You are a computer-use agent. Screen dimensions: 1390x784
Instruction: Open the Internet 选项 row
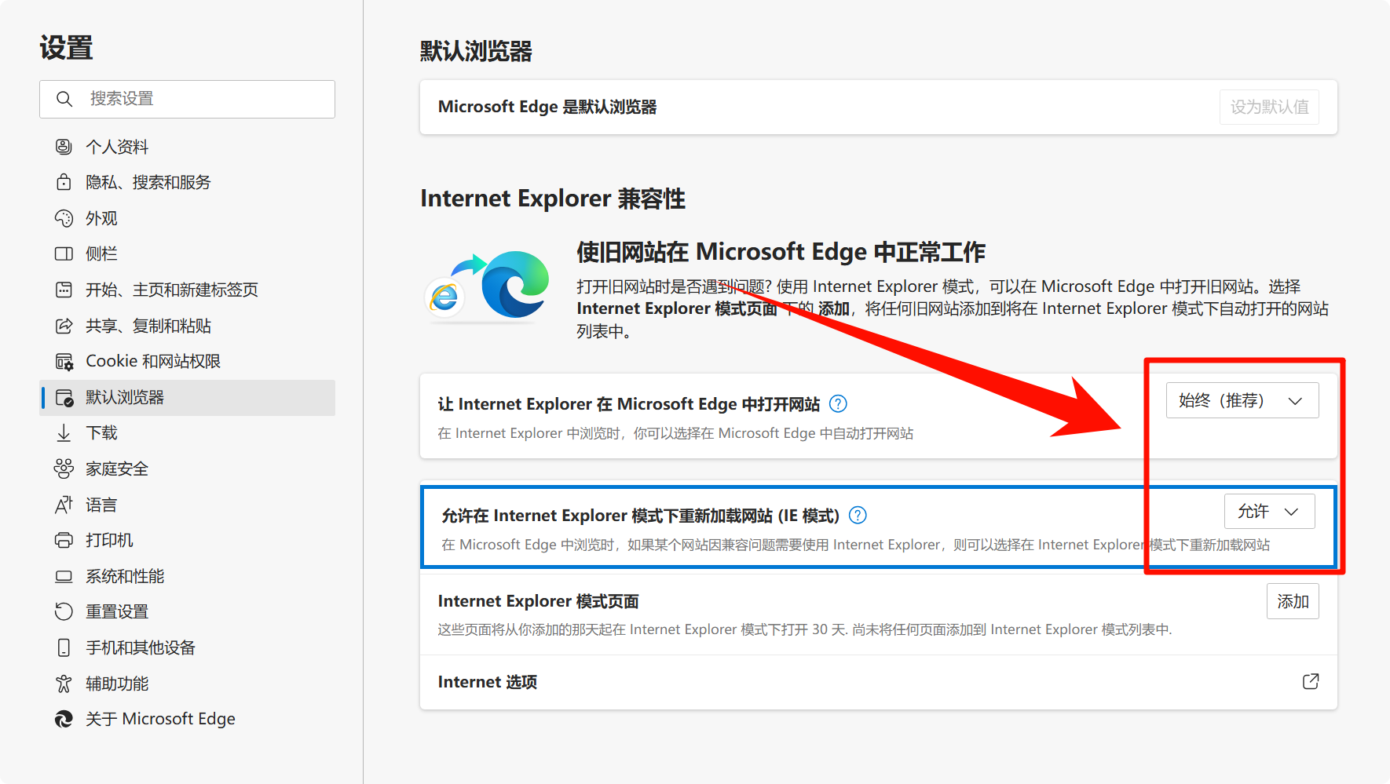879,682
